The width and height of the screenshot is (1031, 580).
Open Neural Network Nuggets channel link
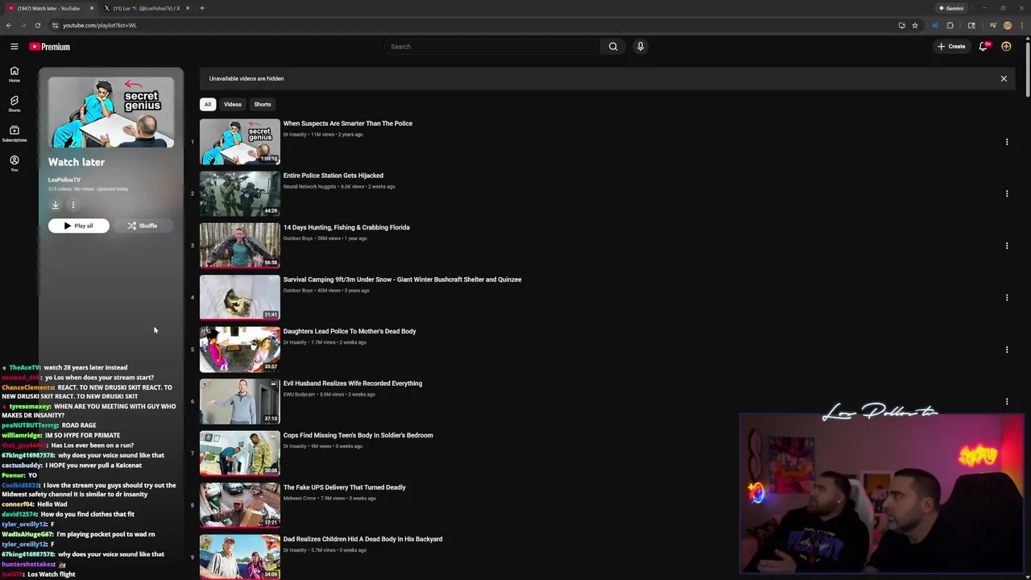tap(309, 187)
